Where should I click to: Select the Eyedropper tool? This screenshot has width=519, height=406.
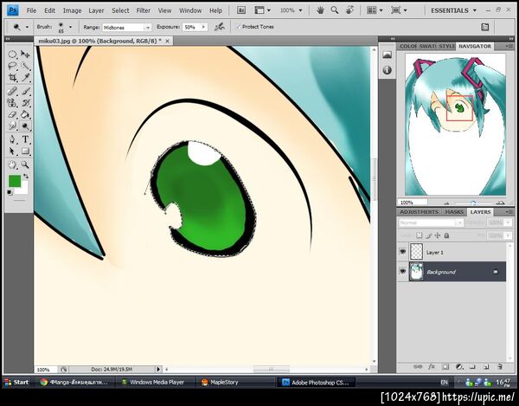[x=25, y=78]
